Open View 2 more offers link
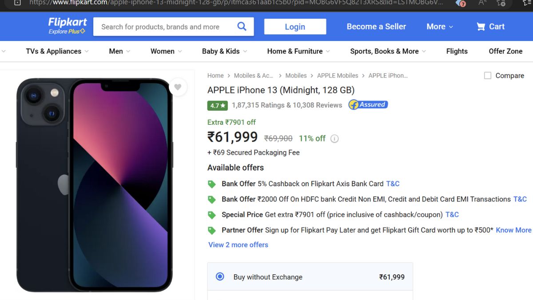The image size is (533, 300). [x=238, y=245]
